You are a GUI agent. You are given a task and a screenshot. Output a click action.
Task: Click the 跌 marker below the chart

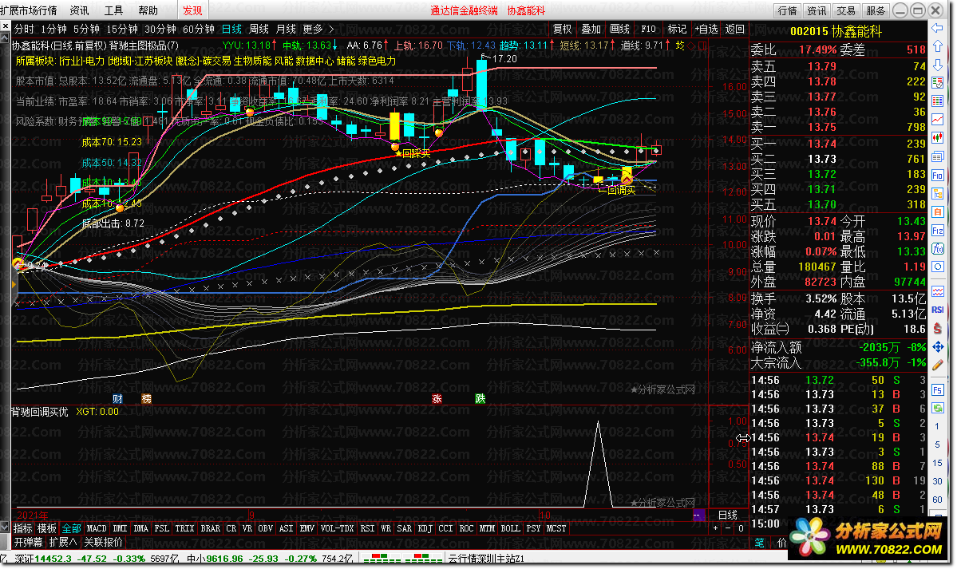[480, 399]
